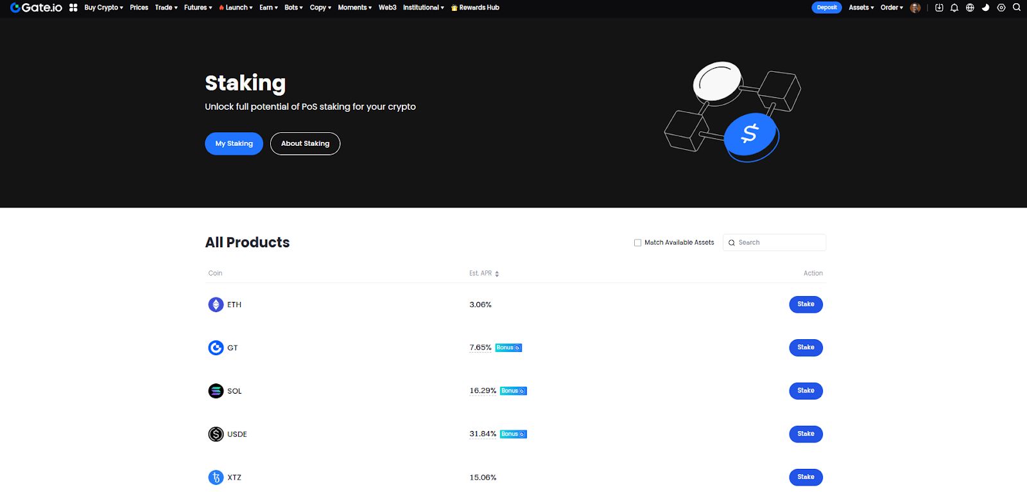The image size is (1027, 492).
Task: Click the user profile avatar
Action: tap(915, 8)
